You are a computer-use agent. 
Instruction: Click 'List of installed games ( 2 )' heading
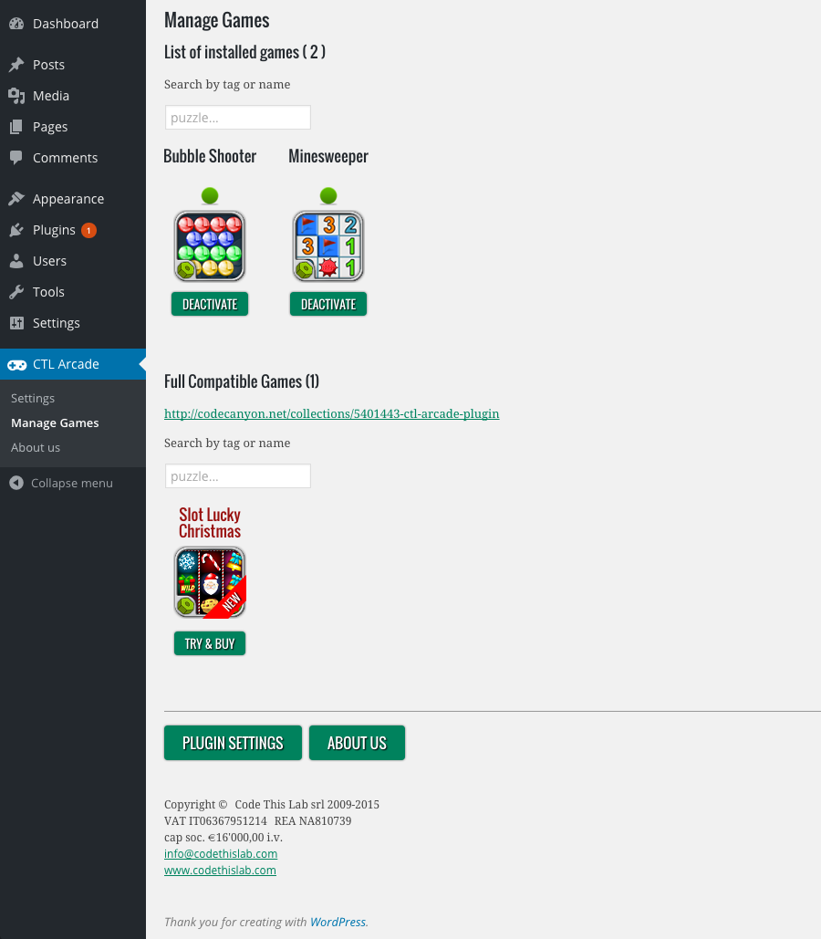[x=244, y=52]
